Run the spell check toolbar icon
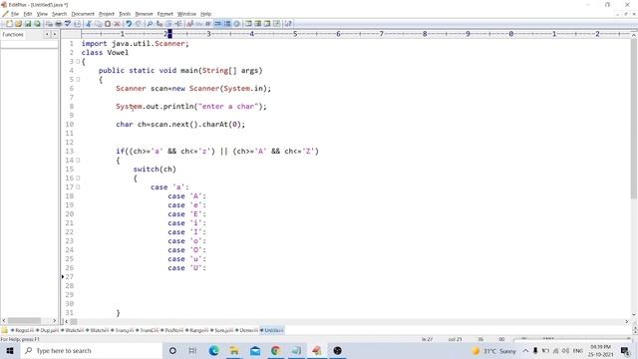This screenshot has width=638, height=359. click(68, 24)
